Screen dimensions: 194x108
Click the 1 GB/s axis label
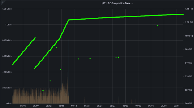tap(8, 25)
